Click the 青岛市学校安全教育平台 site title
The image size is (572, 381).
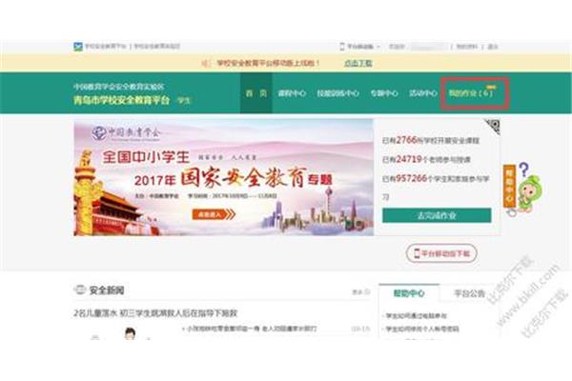[122, 100]
